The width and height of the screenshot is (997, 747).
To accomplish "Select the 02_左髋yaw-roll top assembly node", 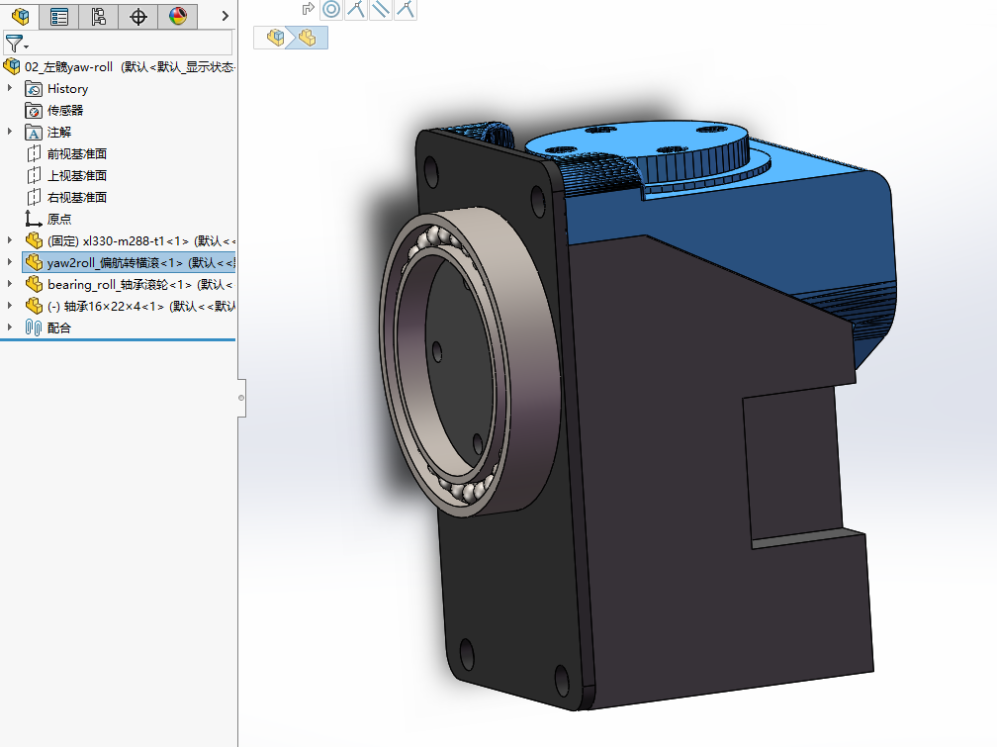I will click(130, 67).
